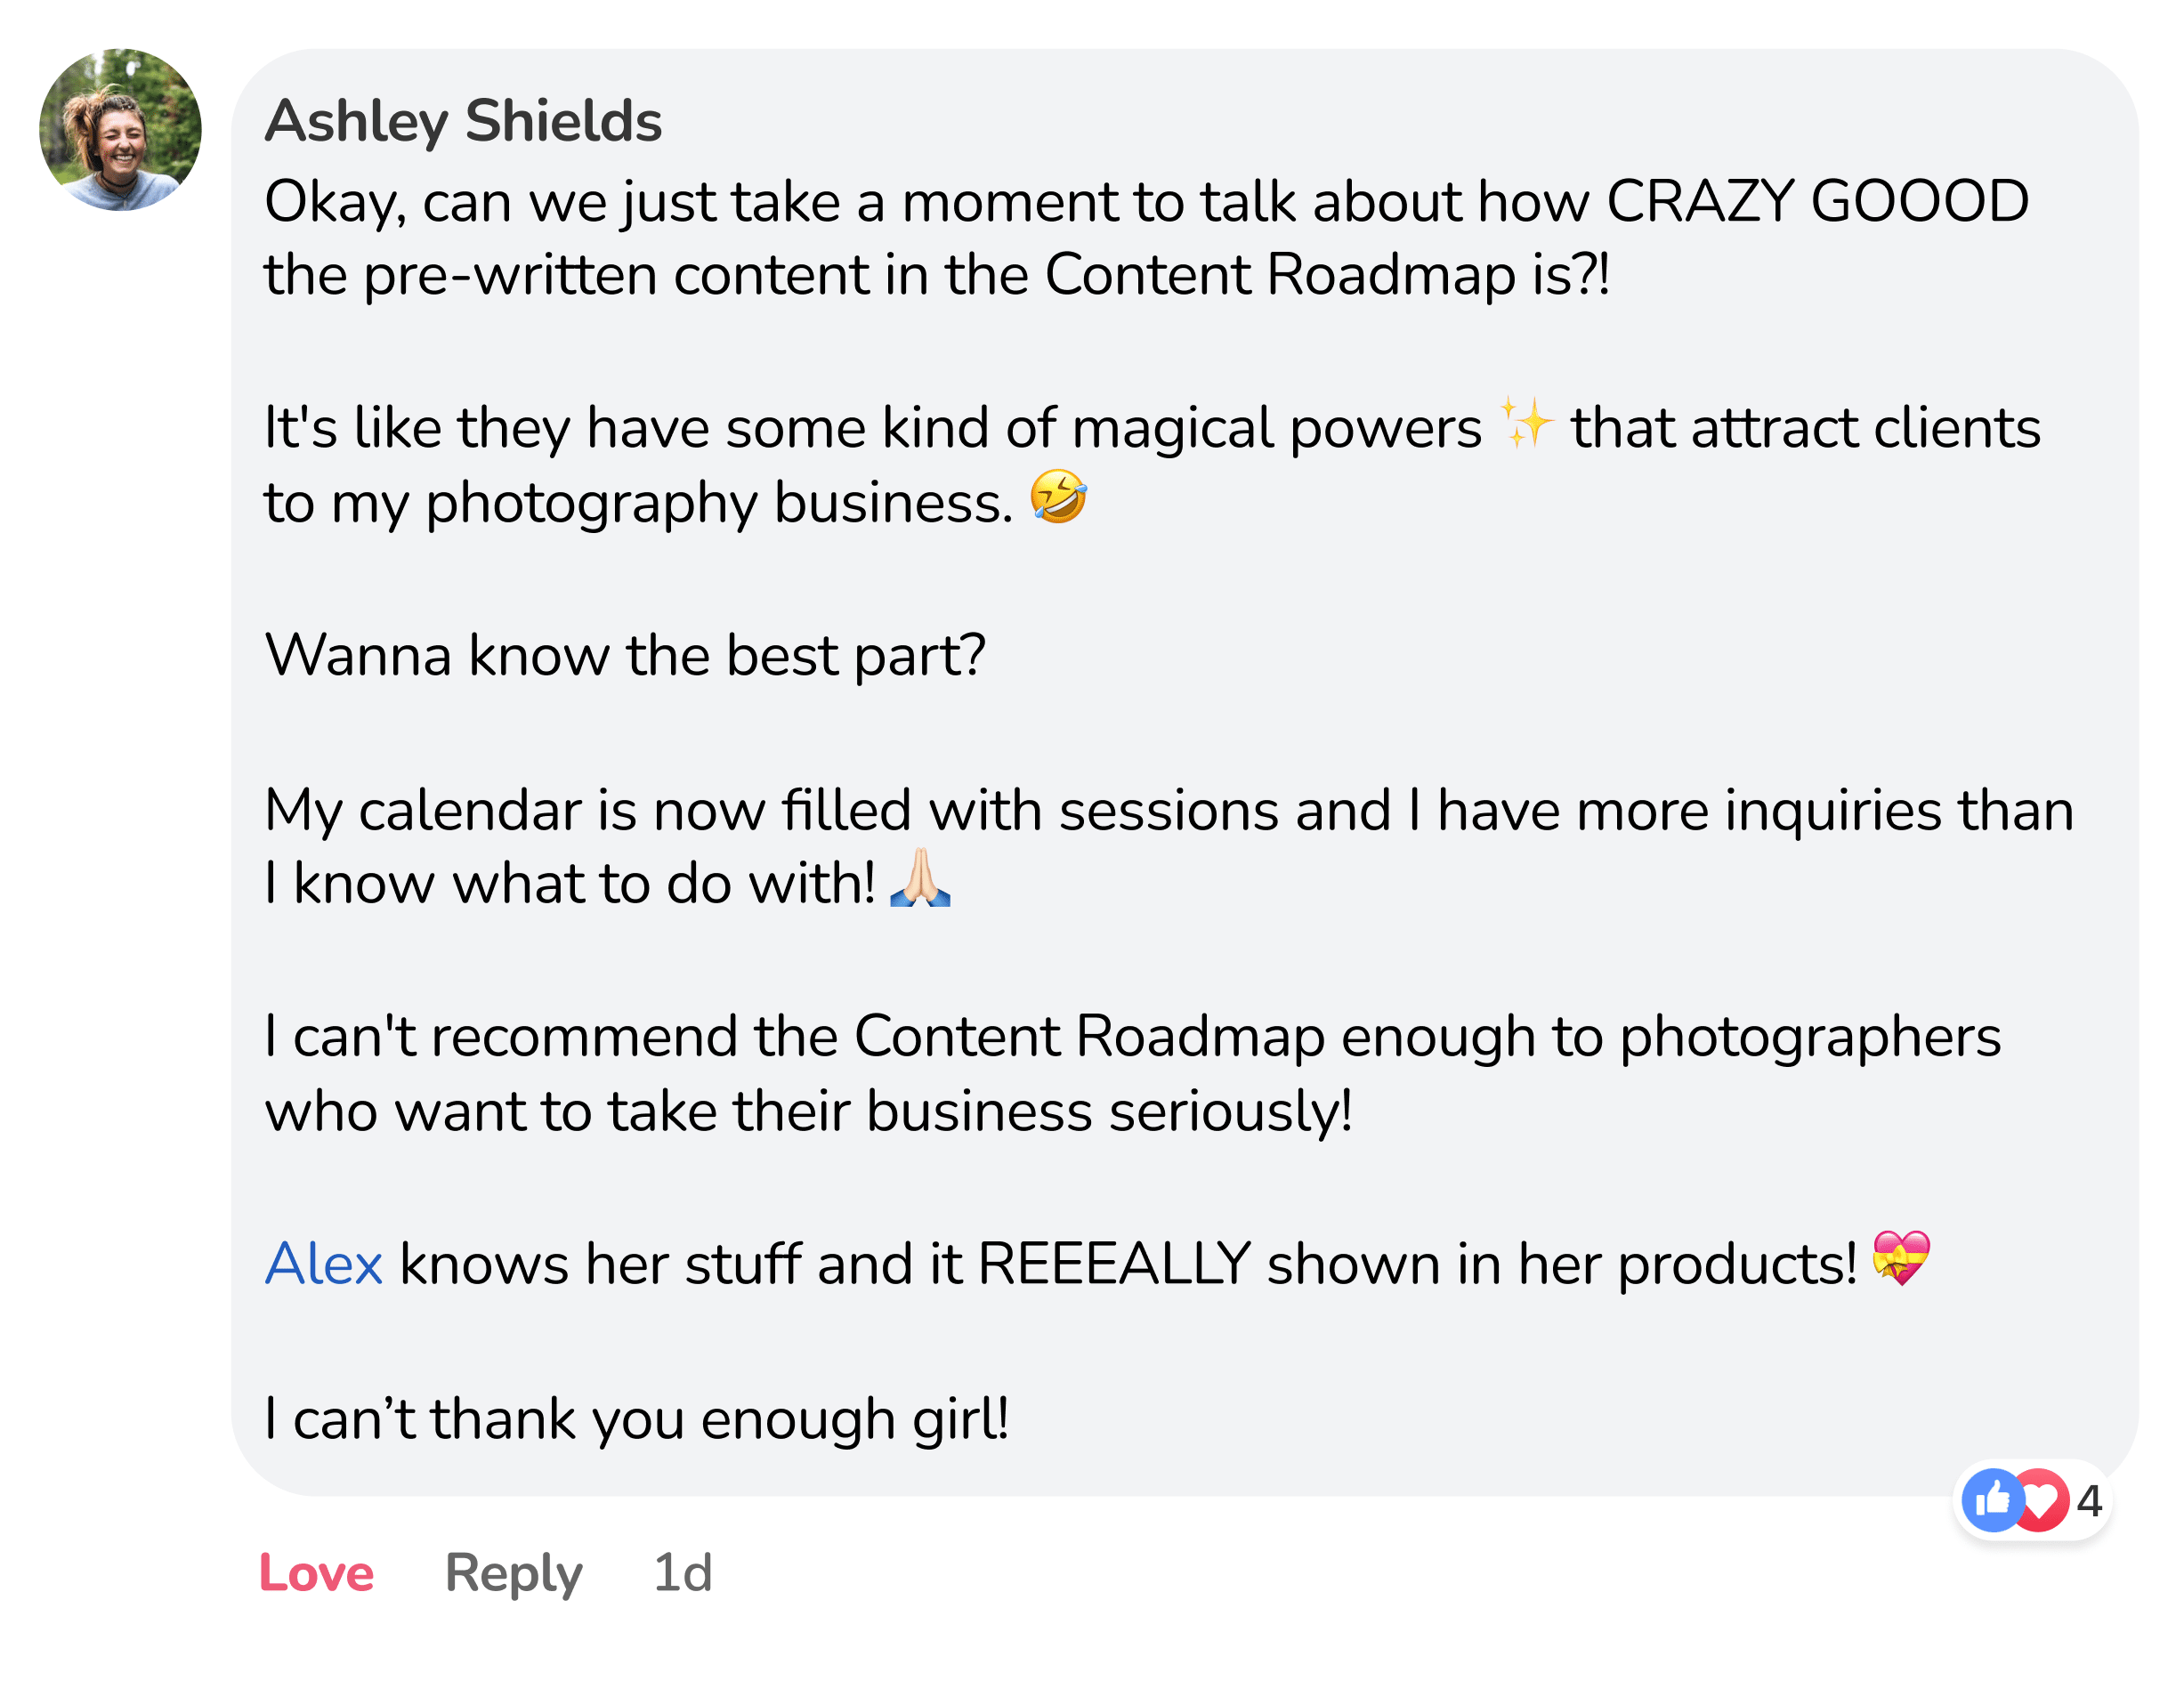Click the heart with ribbon emoji
Screen dimensions: 2184x1705
coord(1901,1258)
